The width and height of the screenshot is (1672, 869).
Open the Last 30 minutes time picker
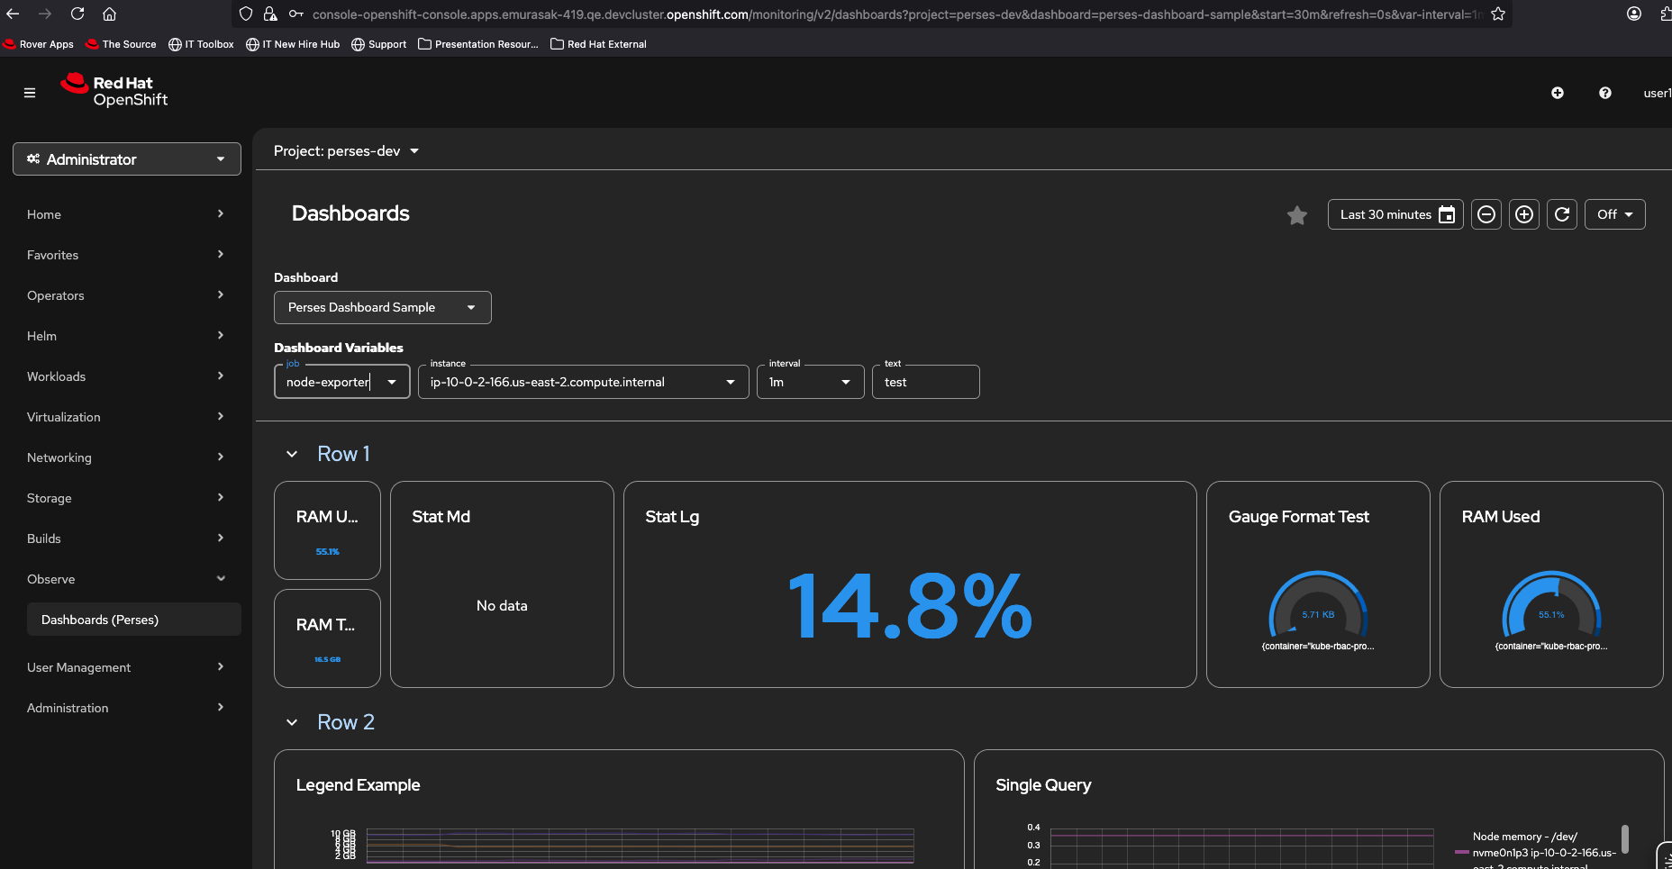1395,214
